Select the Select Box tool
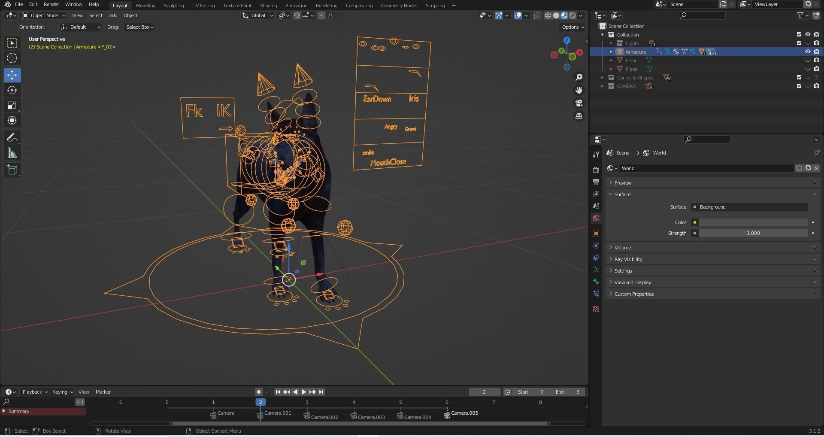The height and width of the screenshot is (437, 824). [12, 43]
